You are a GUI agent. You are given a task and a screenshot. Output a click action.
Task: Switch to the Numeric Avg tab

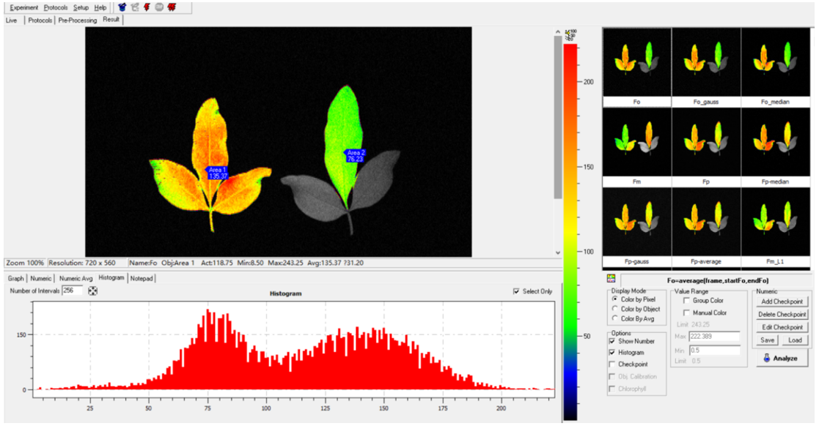pos(76,278)
